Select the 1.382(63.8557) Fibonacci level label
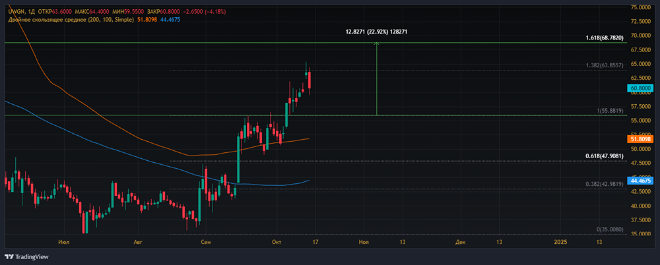 click(606, 66)
